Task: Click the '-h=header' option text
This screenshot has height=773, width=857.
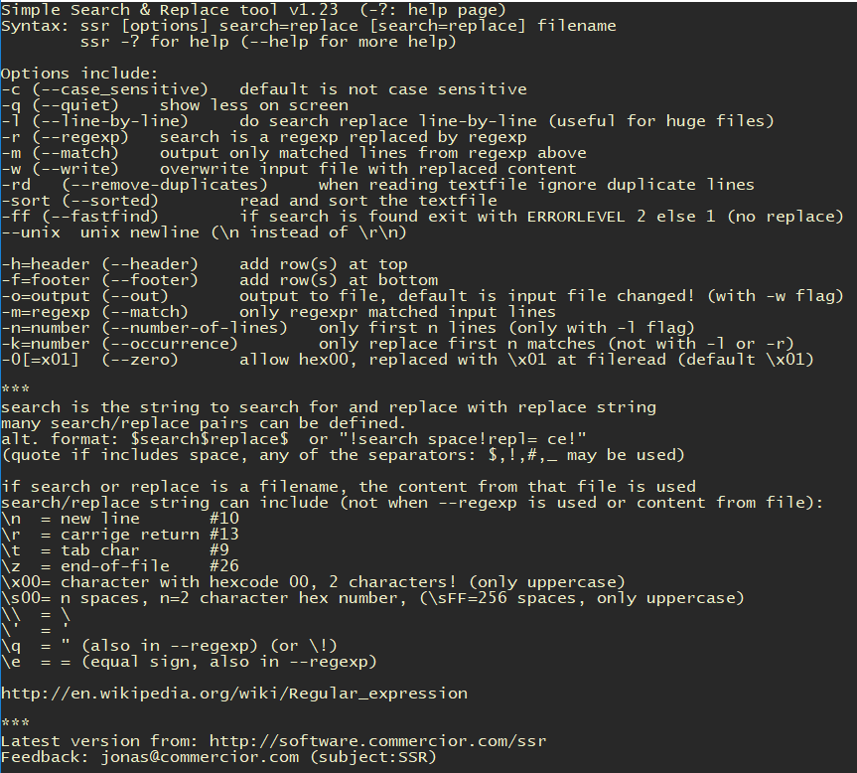Action: 46,263
